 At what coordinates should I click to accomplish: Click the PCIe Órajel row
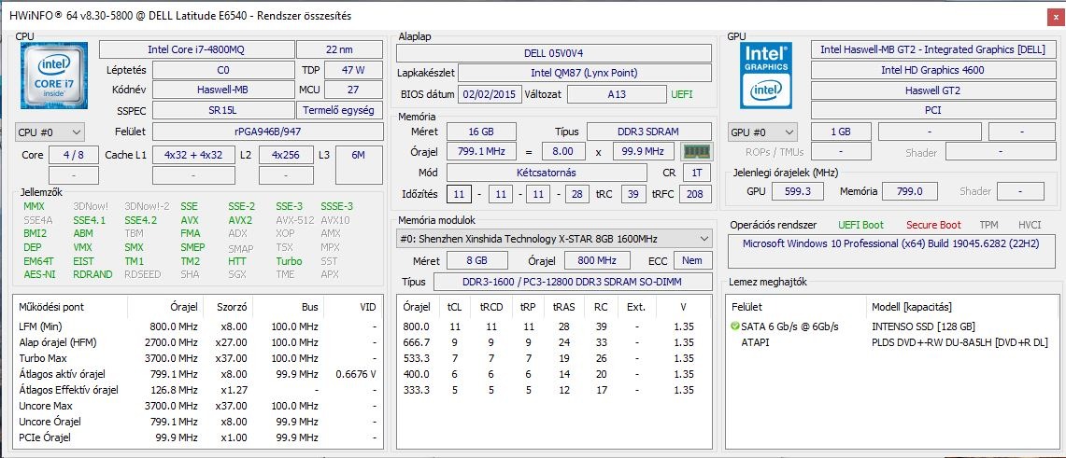point(198,437)
